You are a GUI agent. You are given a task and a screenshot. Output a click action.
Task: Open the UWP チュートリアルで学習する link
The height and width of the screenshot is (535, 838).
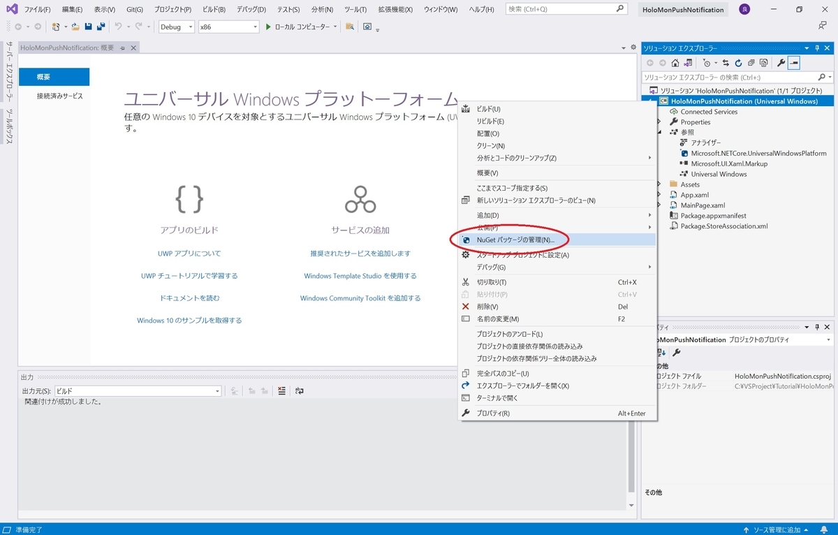189,276
